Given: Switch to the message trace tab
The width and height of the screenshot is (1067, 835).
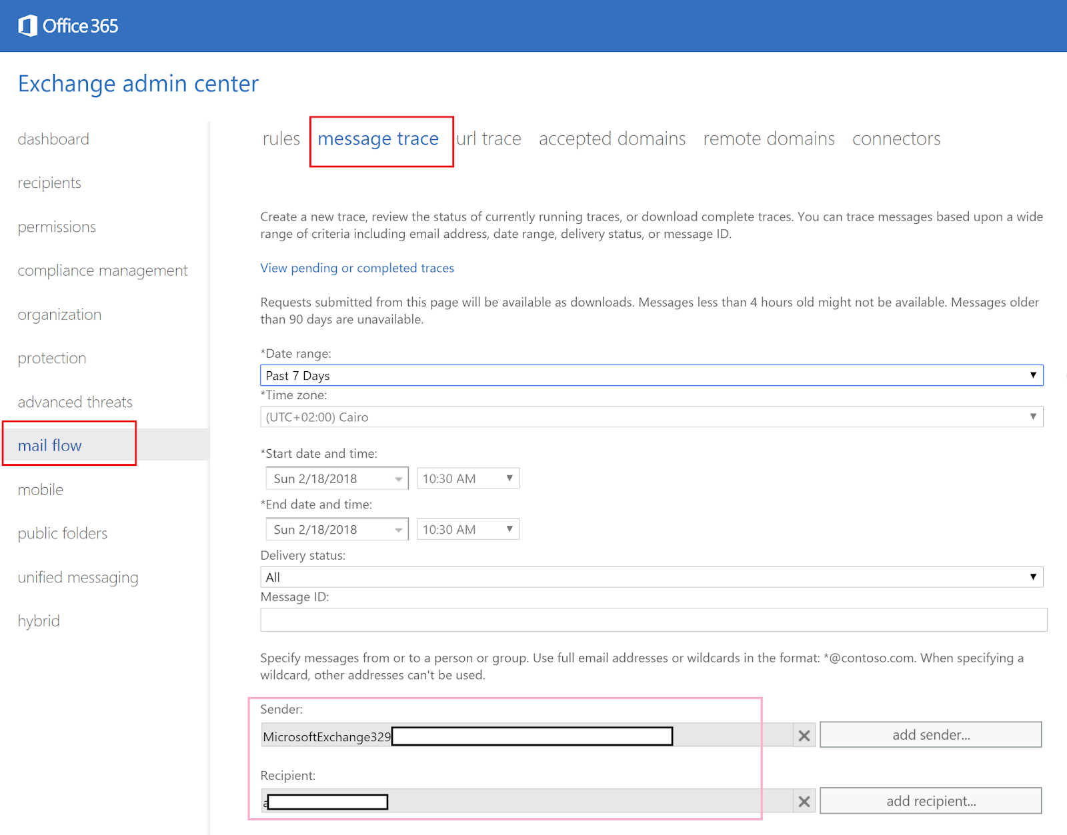Looking at the screenshot, I should pos(378,139).
